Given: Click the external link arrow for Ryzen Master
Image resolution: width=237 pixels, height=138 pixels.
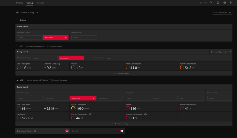Looking at the screenshot, I should 230,52.
